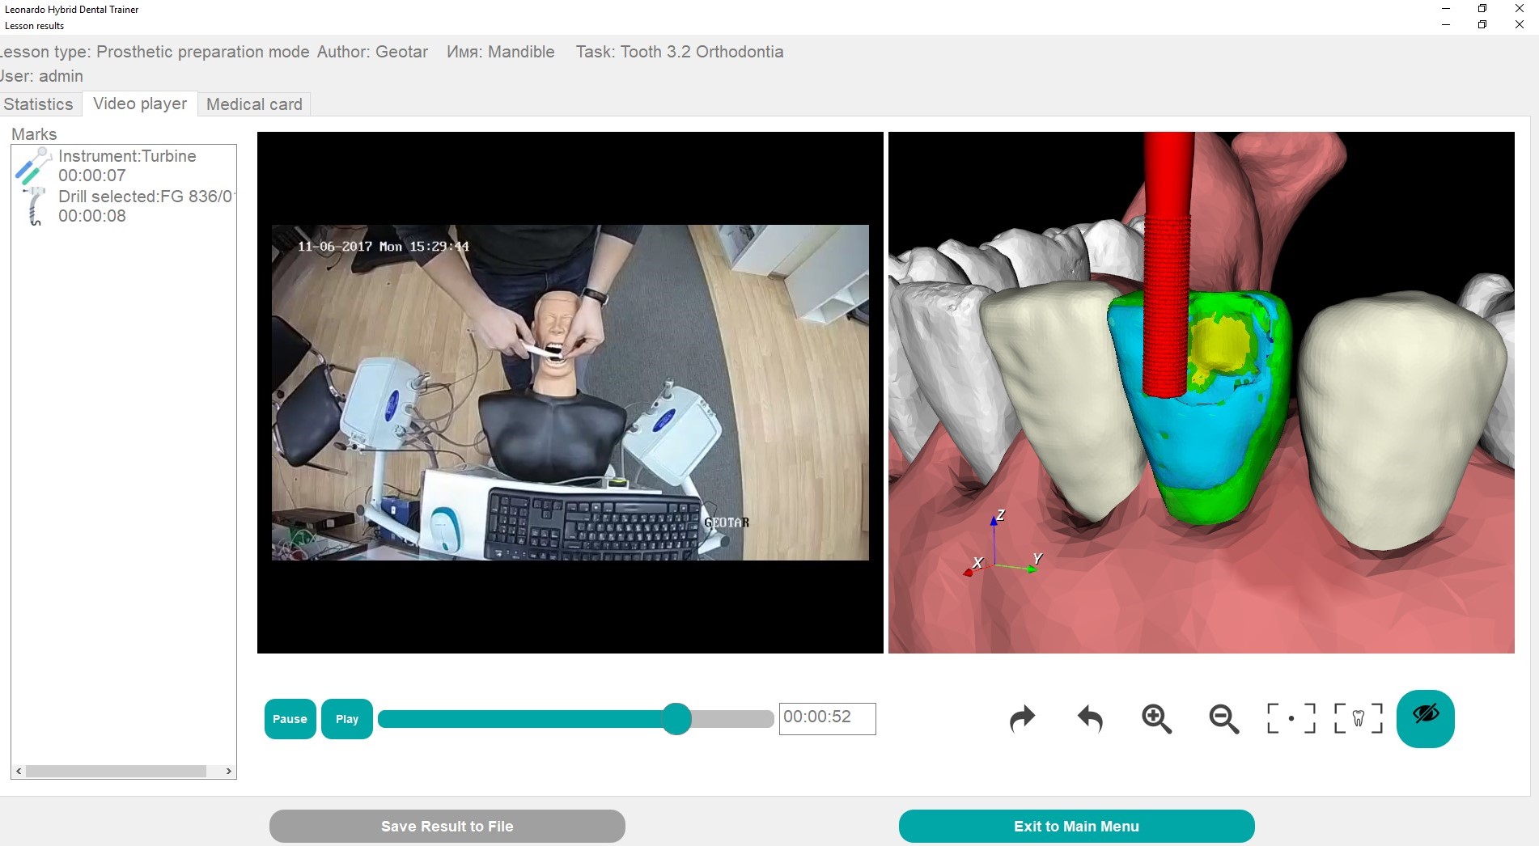Center the camera on the focus point
The height and width of the screenshot is (846, 1539).
coord(1290,719)
